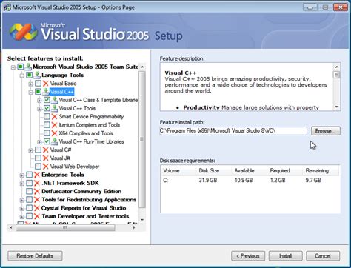Toggle the Visual Basic checkbox

(x=38, y=84)
